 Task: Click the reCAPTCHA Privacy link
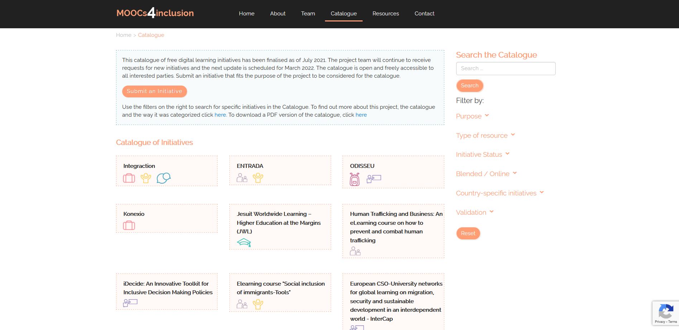660,322
